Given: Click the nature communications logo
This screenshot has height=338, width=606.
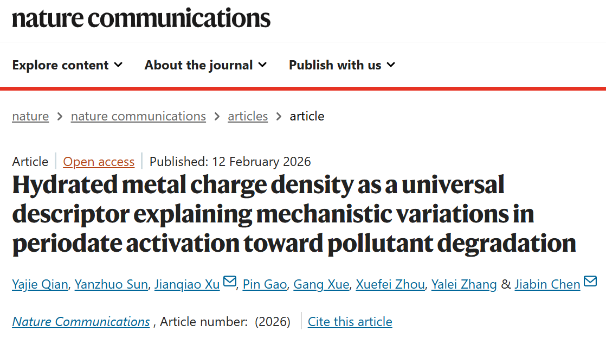Looking at the screenshot, I should click(x=141, y=18).
